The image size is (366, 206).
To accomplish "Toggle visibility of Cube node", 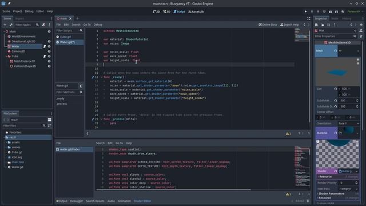I will [49, 56].
